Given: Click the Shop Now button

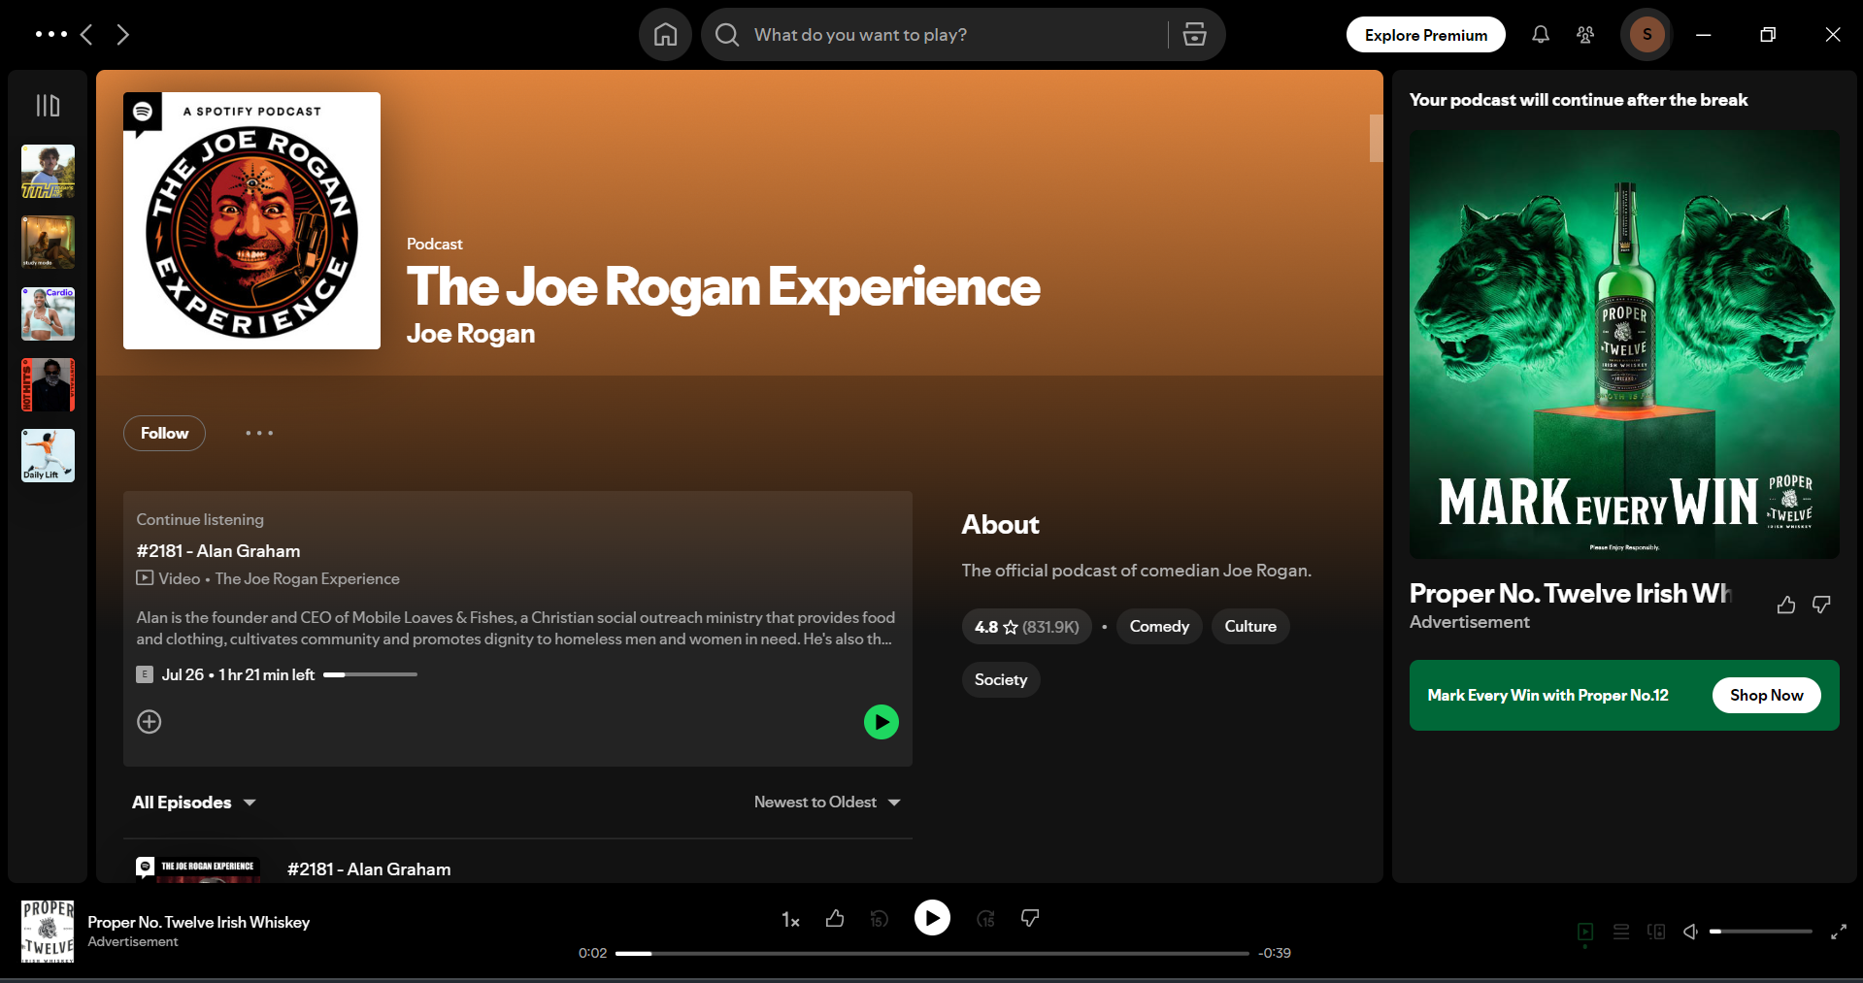Looking at the screenshot, I should [1766, 696].
